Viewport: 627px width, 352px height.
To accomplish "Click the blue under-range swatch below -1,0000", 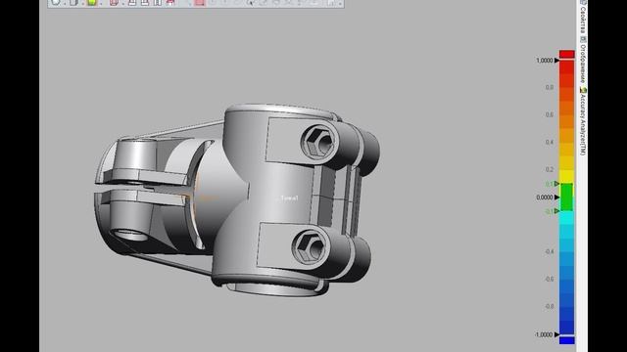I will (x=566, y=340).
